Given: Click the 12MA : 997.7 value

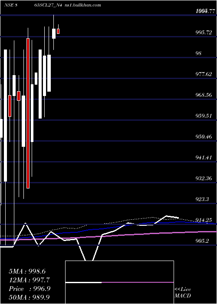Looking at the screenshot, I should 29,280.
